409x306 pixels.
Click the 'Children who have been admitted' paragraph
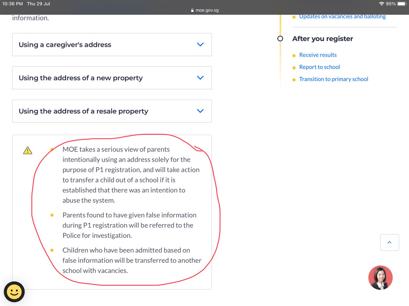[x=132, y=260]
